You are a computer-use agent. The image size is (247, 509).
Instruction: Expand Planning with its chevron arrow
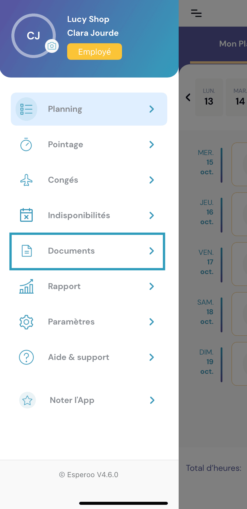(152, 109)
